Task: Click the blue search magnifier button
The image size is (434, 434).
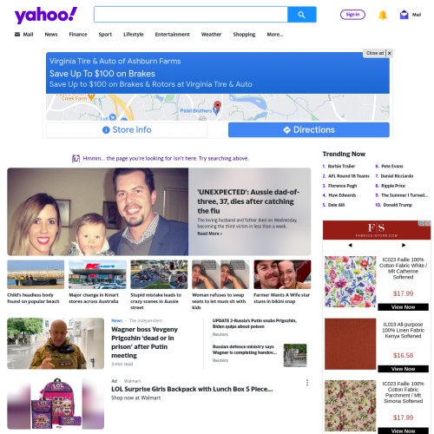Action: (302, 15)
